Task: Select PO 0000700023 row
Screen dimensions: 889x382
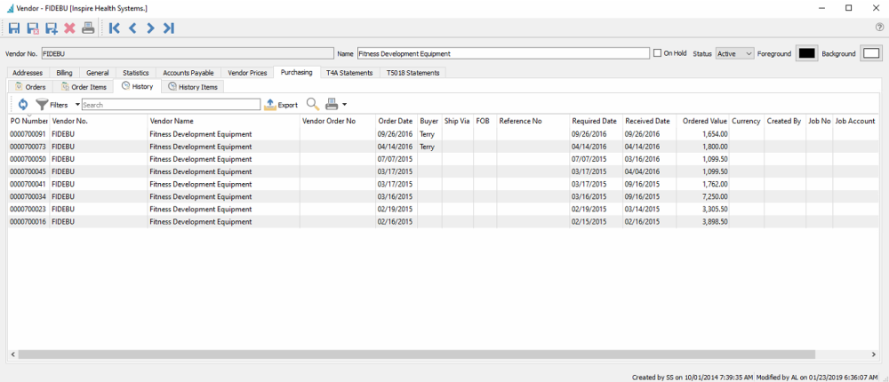Action: pos(444,209)
